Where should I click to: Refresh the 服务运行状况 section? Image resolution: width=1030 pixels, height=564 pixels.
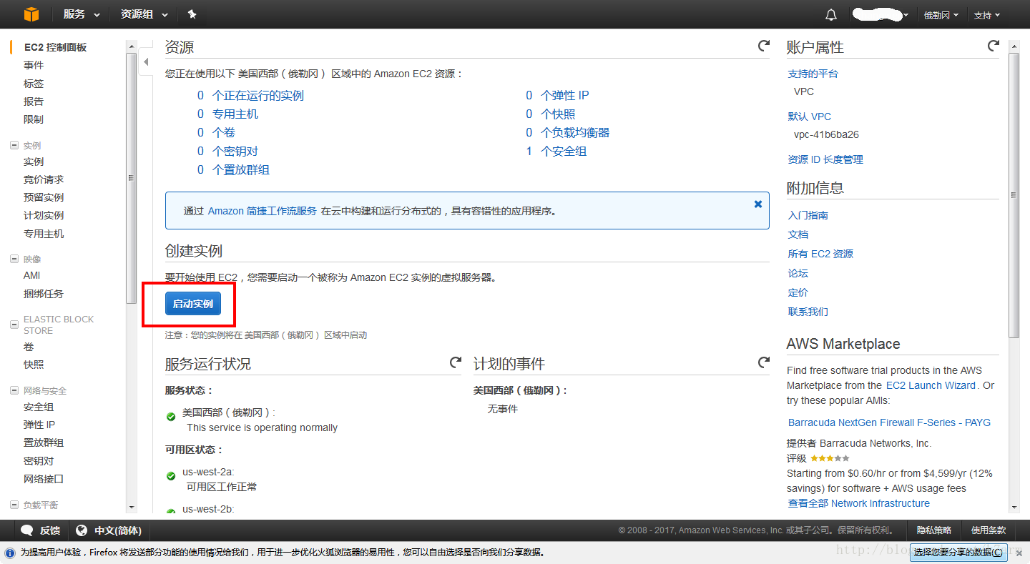pos(456,362)
